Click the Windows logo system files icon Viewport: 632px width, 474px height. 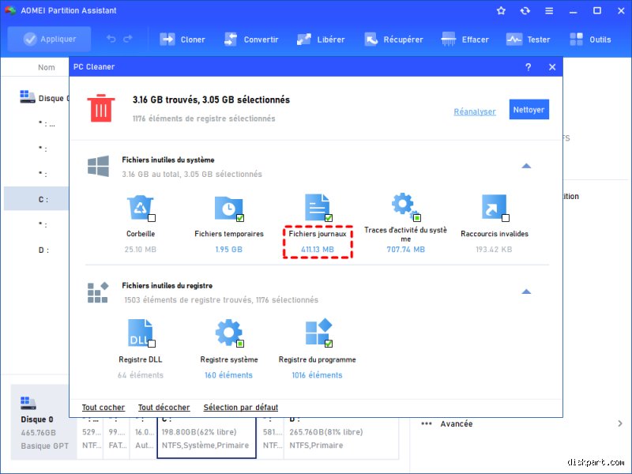tap(98, 166)
